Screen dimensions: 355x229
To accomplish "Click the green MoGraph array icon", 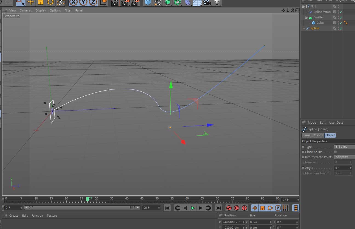I will click(177, 2).
